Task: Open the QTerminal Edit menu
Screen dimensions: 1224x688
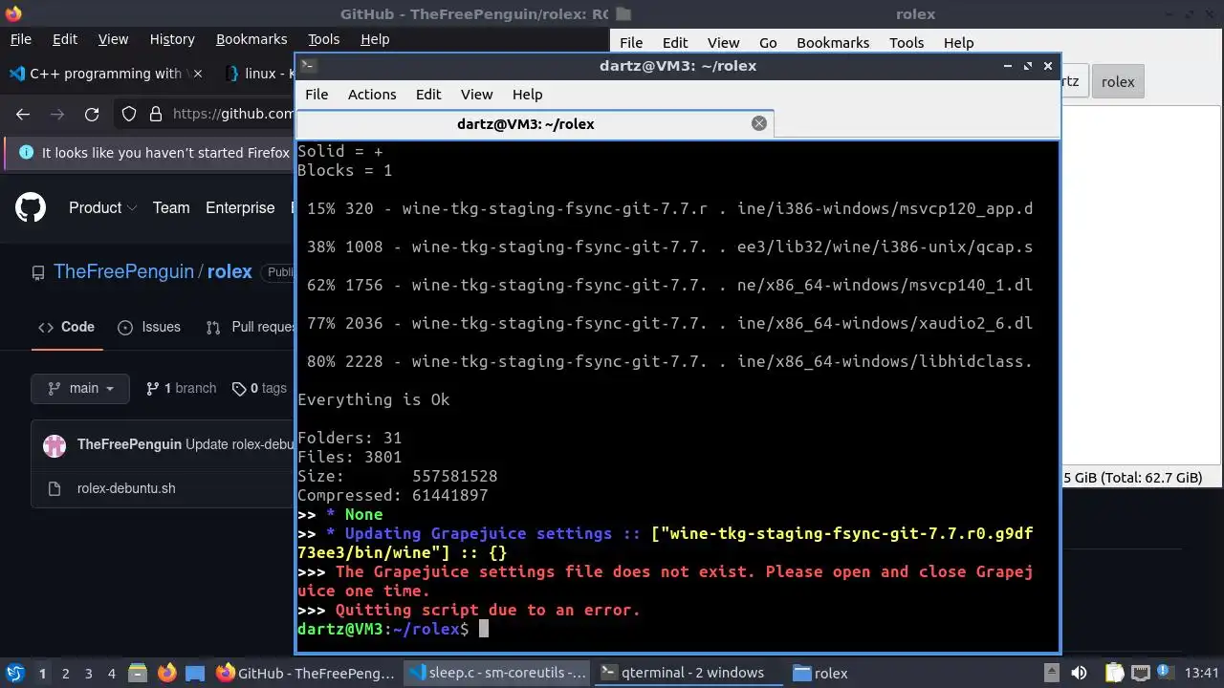Action: pos(428,94)
